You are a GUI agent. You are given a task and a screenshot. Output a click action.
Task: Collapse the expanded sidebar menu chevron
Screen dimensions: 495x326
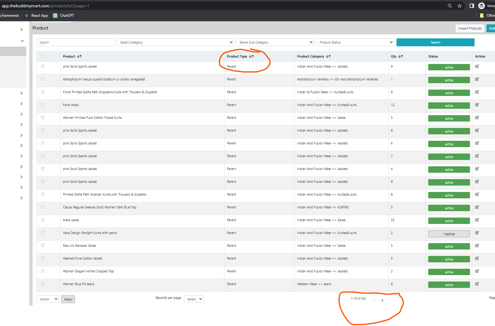[22, 41]
